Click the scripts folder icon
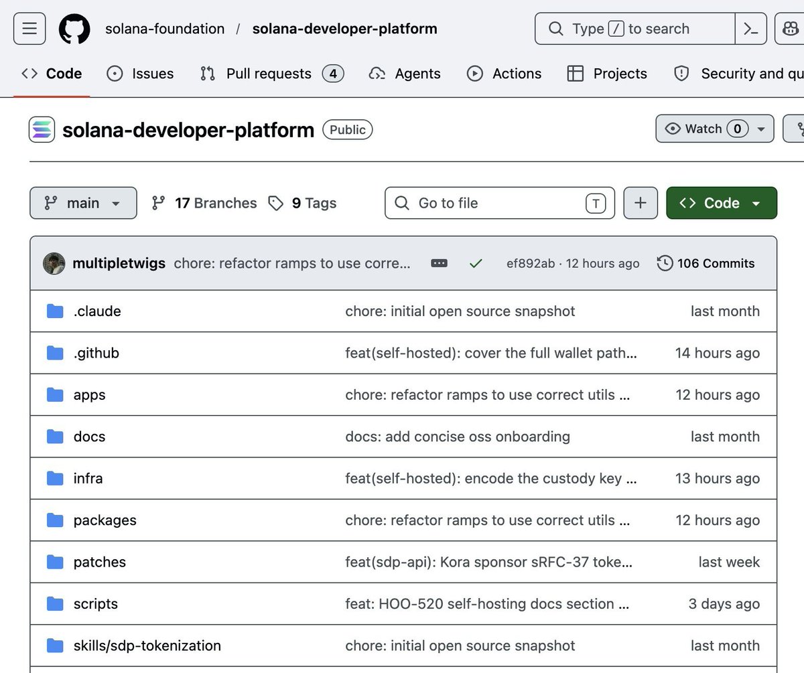The height and width of the screenshot is (673, 804). pos(55,604)
